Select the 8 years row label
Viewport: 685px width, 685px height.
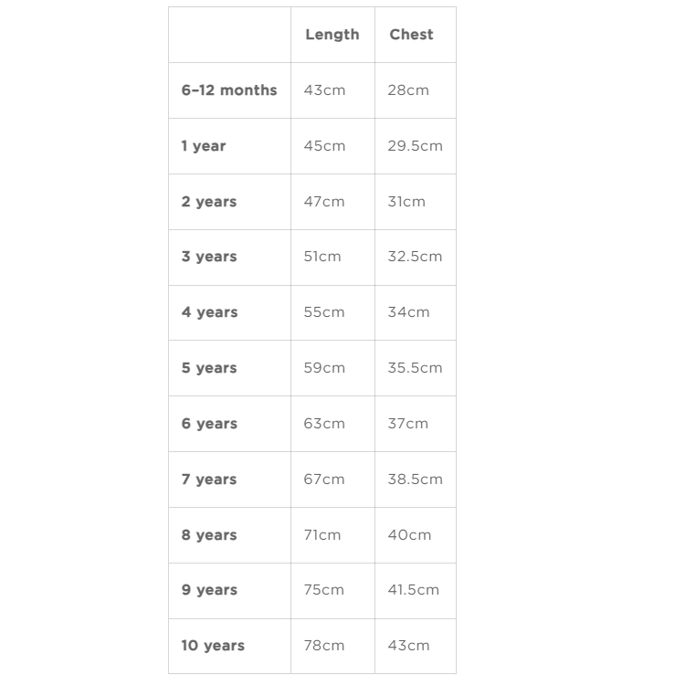point(208,535)
